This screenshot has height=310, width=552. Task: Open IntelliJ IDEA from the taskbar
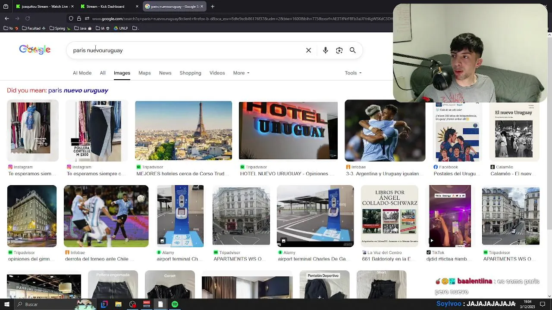104,304
